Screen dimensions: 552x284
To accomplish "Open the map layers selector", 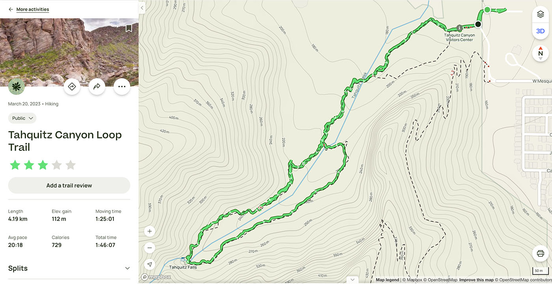I will click(x=541, y=15).
